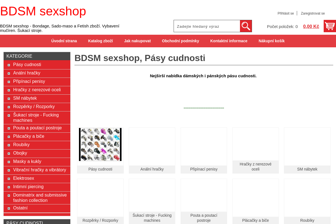Open the SM nábytek category card

pyautogui.click(x=307, y=150)
